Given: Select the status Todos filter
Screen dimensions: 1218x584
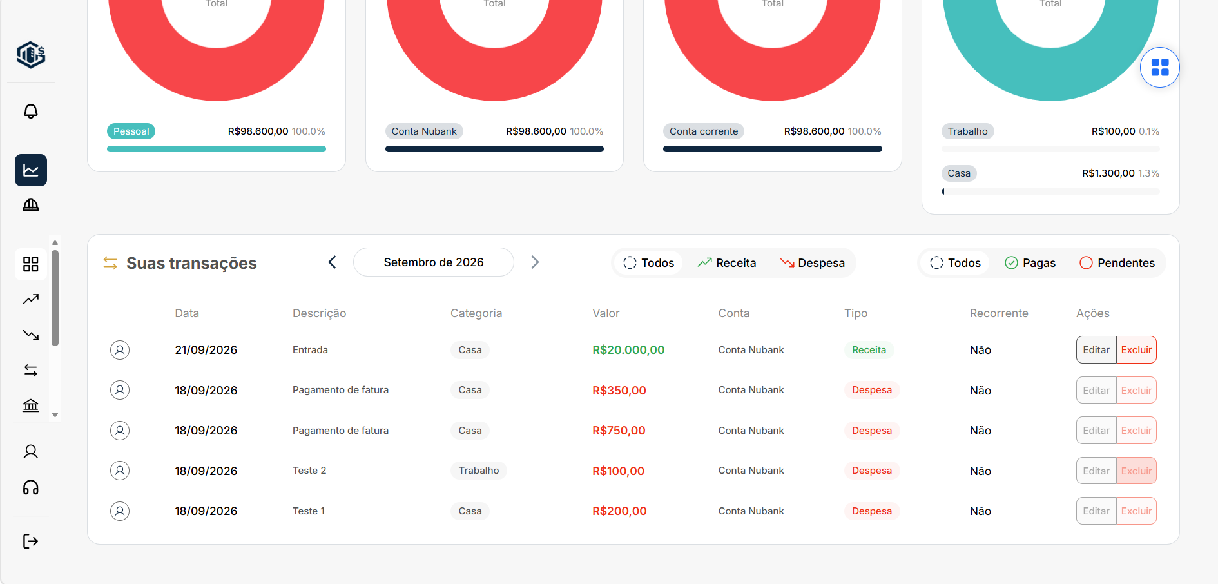Looking at the screenshot, I should (955, 263).
